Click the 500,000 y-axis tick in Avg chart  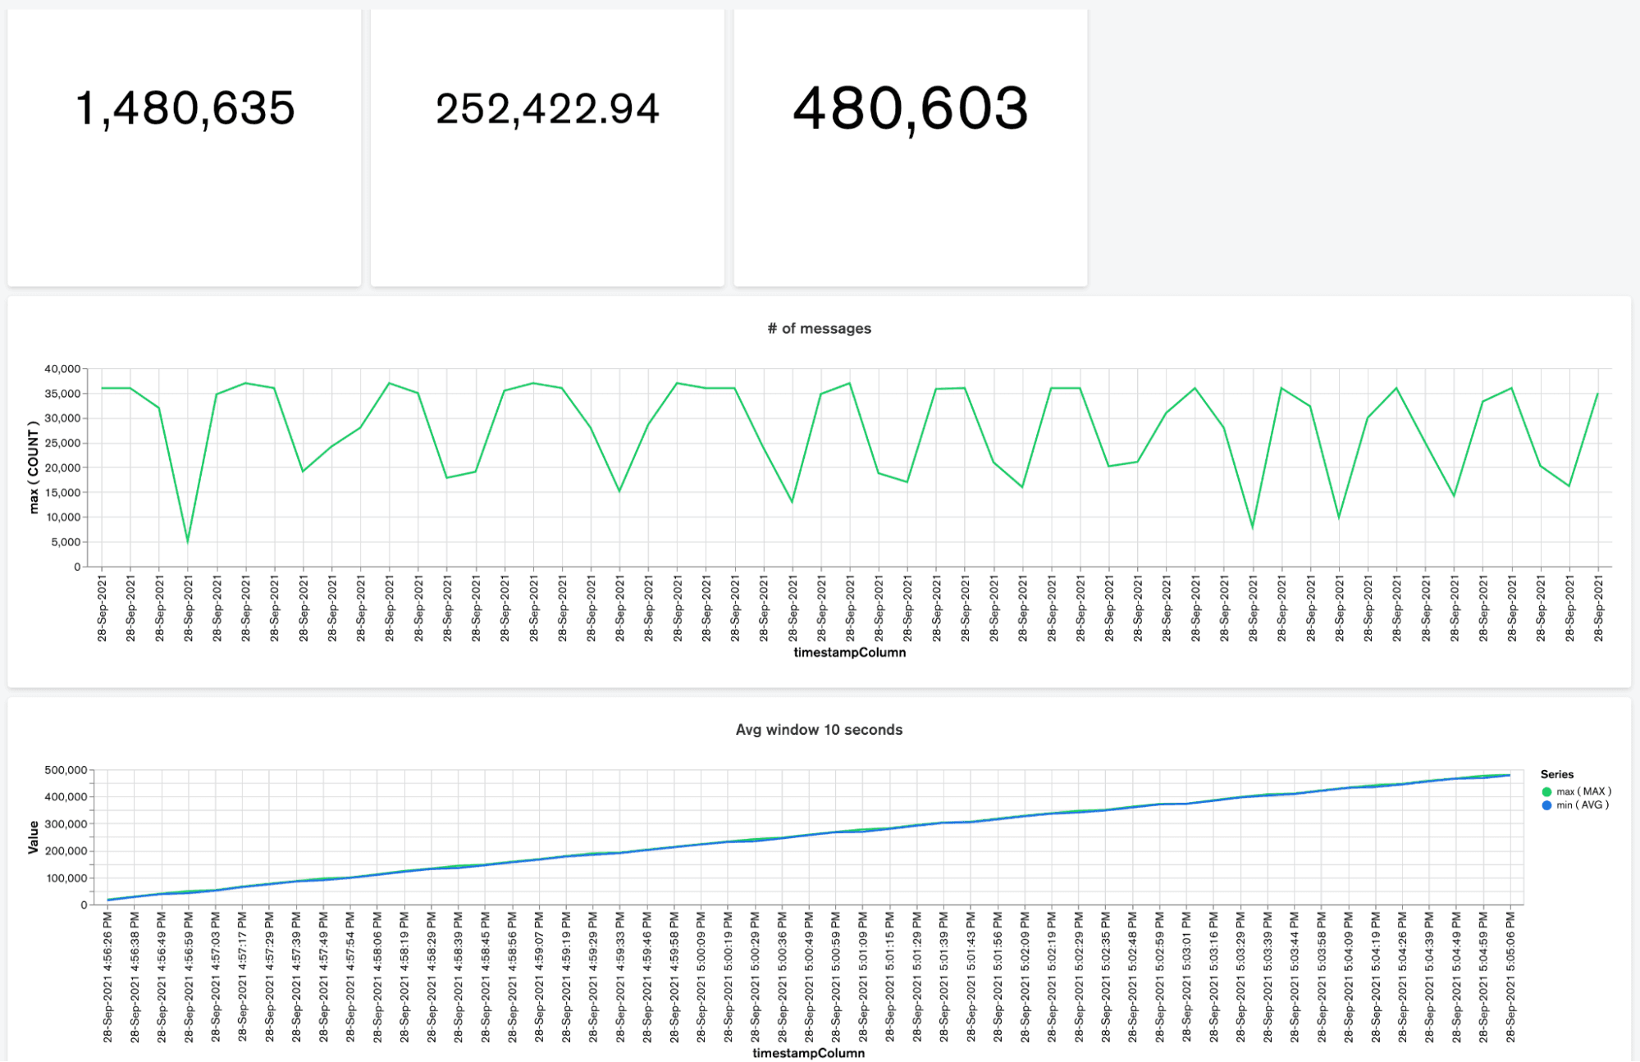66,770
